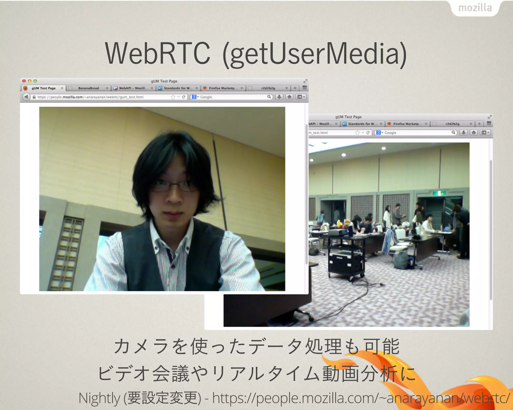Close Standards for W... tab in front window
The width and height of the screenshot is (513, 410).
pos(197,88)
